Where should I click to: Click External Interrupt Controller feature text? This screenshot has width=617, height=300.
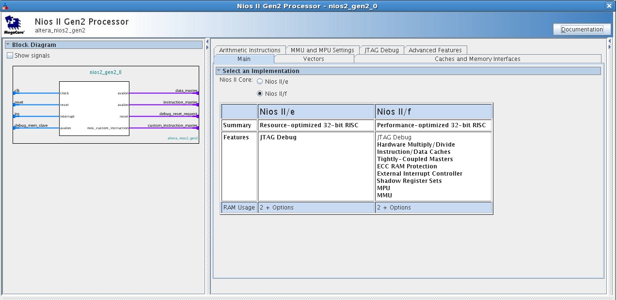click(x=420, y=174)
